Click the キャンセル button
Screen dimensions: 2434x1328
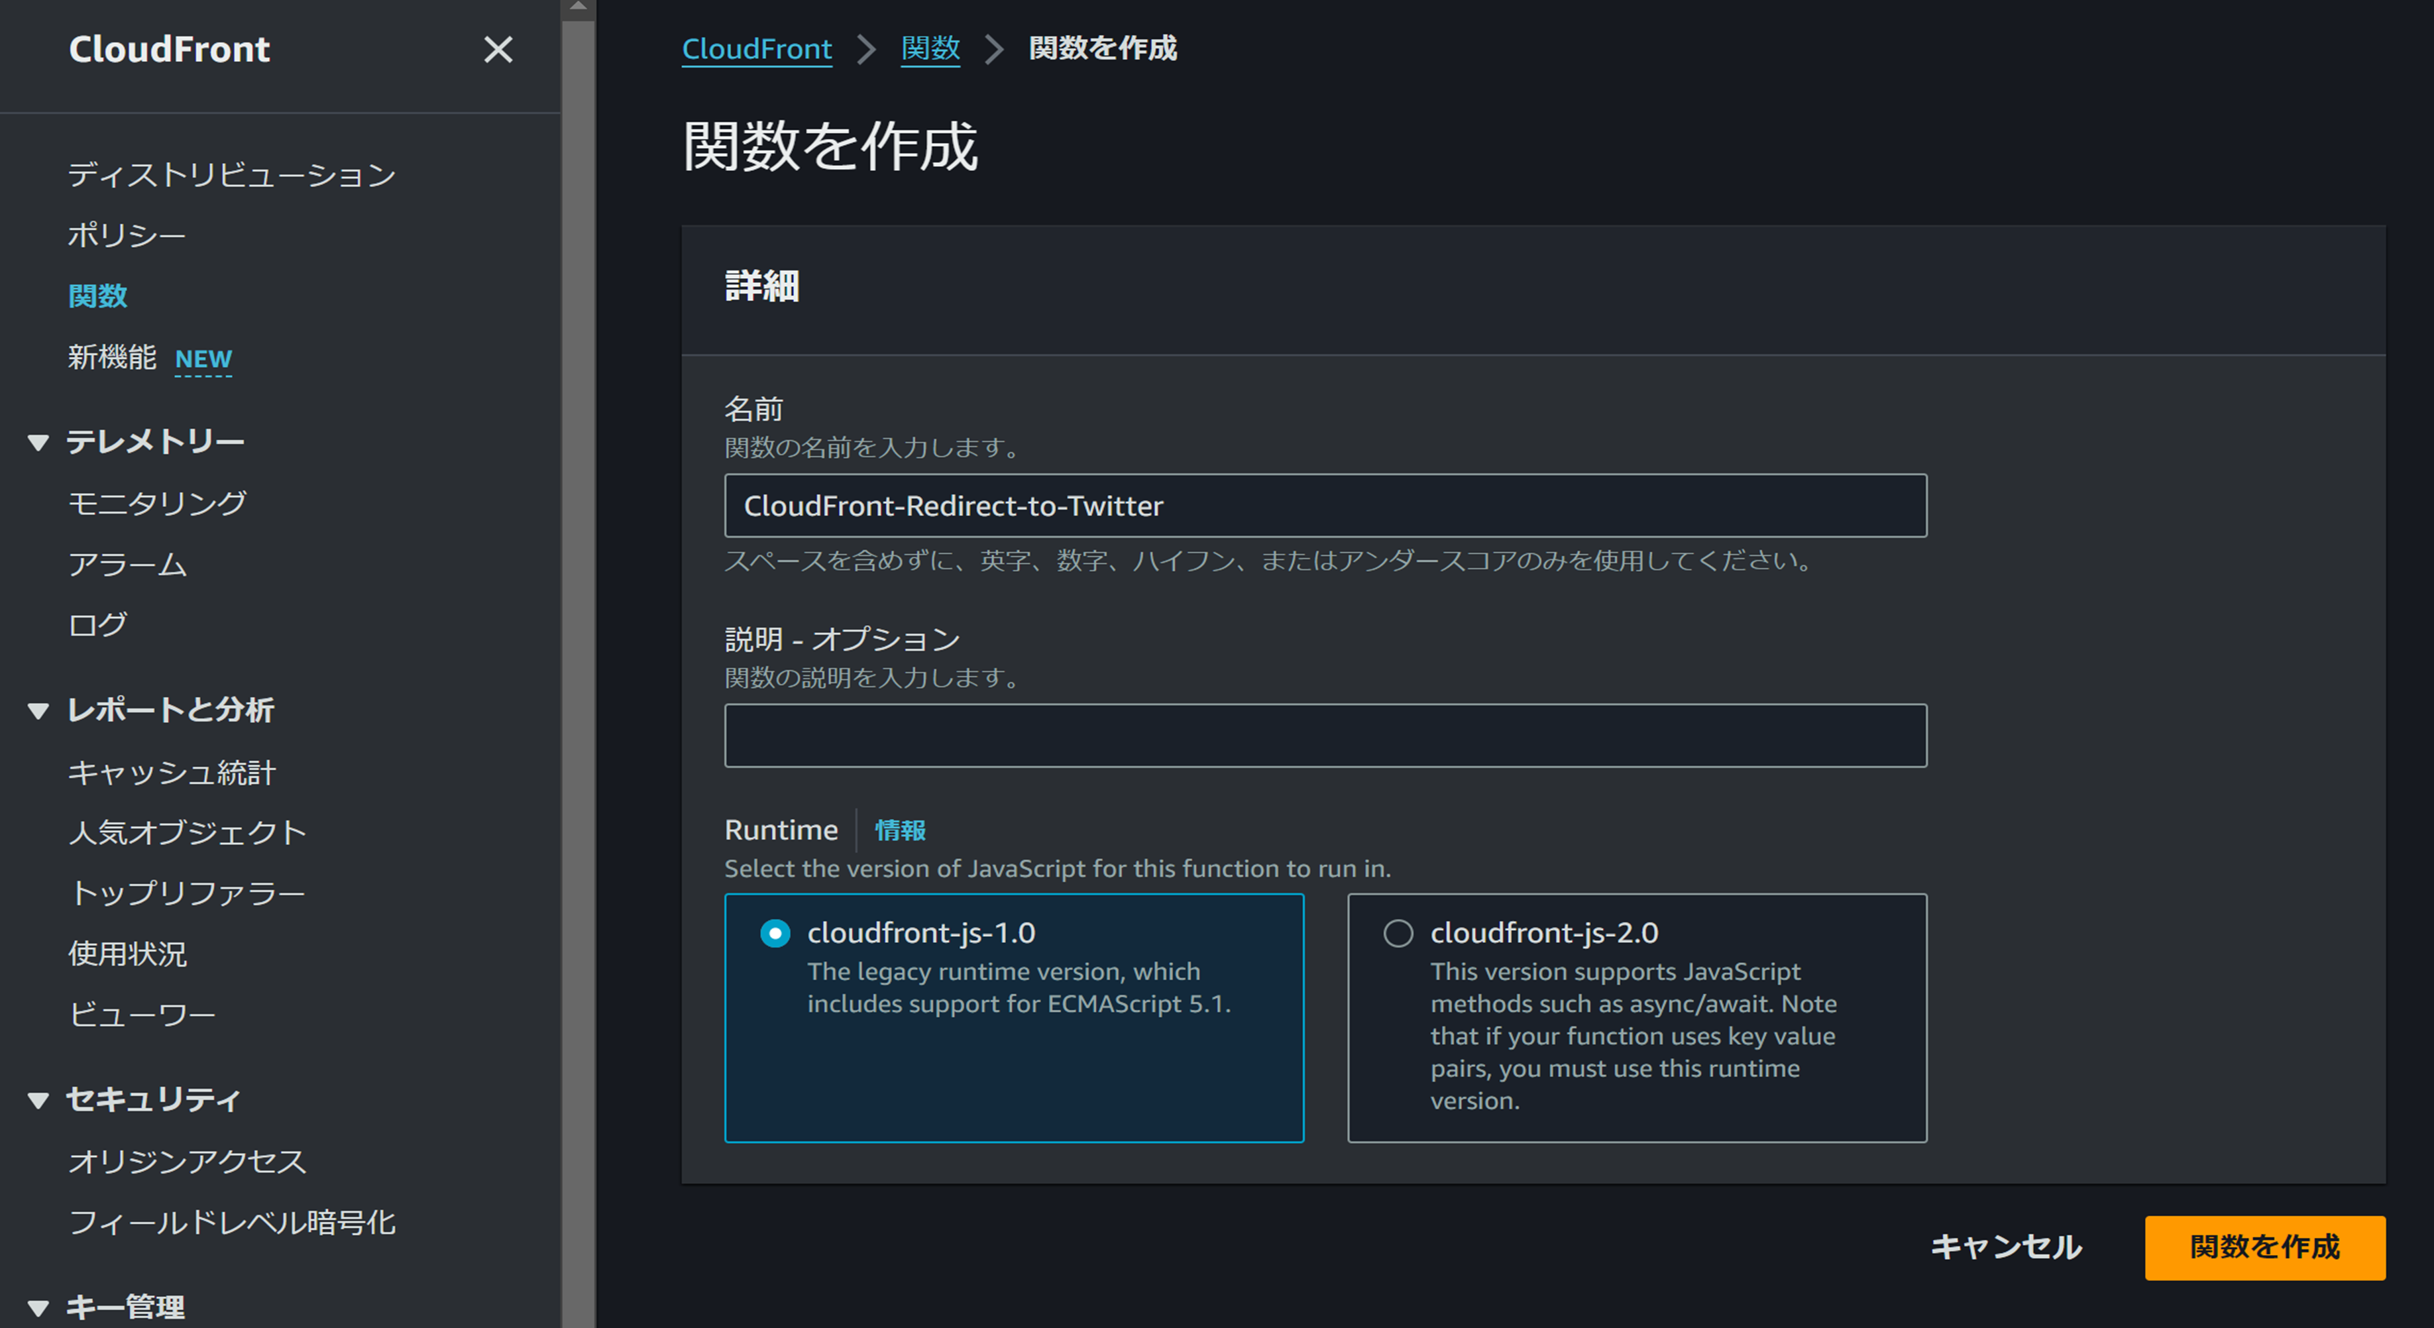click(x=2005, y=1248)
